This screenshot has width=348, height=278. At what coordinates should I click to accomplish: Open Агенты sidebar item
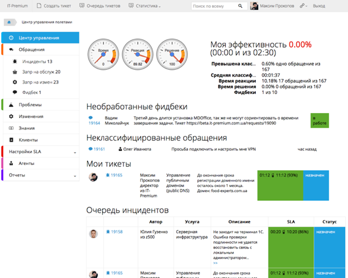40,164
